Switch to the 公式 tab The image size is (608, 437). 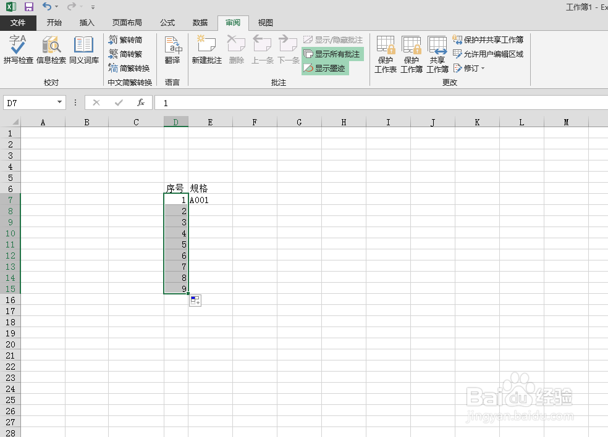[167, 23]
